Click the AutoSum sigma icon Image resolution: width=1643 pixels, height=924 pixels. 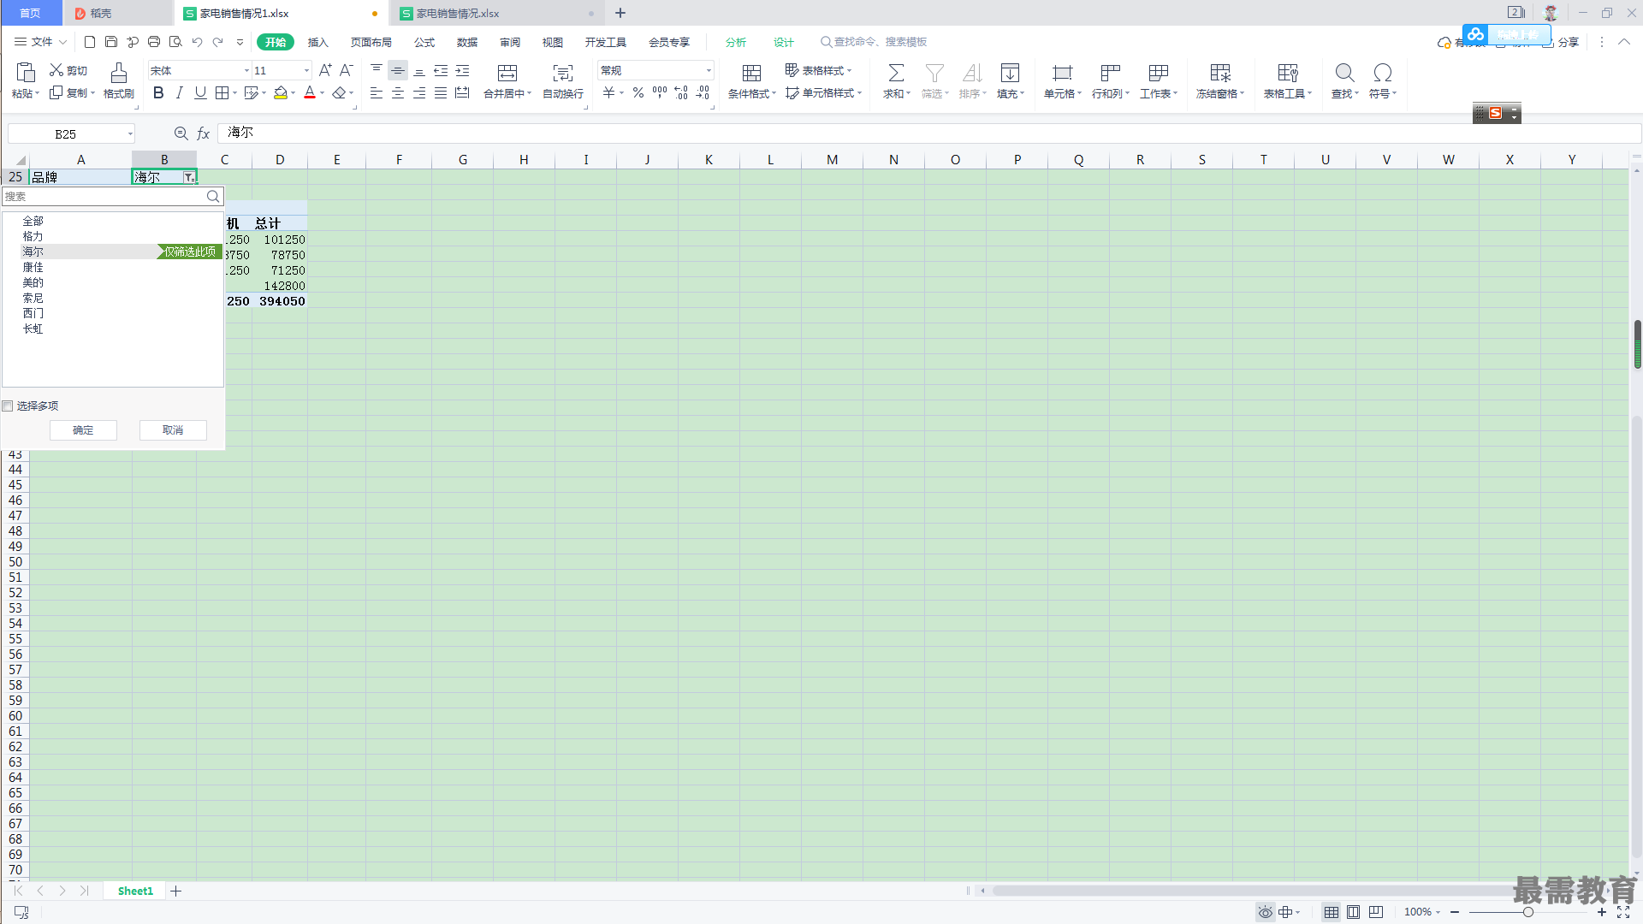tap(896, 74)
